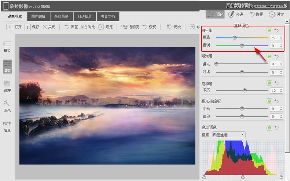Click the 暗部 slider handle
This screenshot has height=181, width=290.
tap(242, 116)
